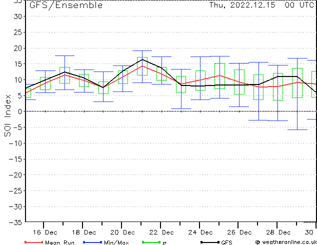This screenshot has width=317, height=245.
Task: Click the '24 Dec' x-axis label
Action: coord(200,232)
